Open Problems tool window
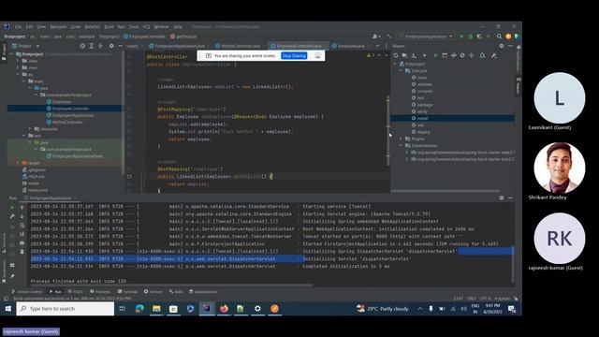 click(100, 291)
